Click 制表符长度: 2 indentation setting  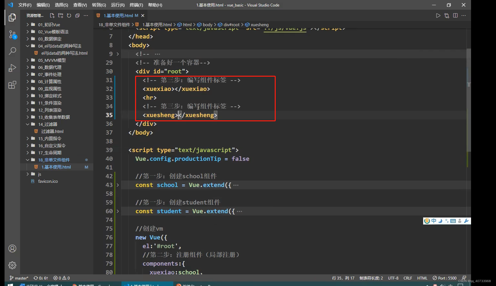pos(371,278)
